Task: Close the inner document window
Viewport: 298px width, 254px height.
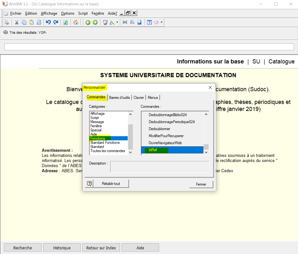Action: pos(134,13)
